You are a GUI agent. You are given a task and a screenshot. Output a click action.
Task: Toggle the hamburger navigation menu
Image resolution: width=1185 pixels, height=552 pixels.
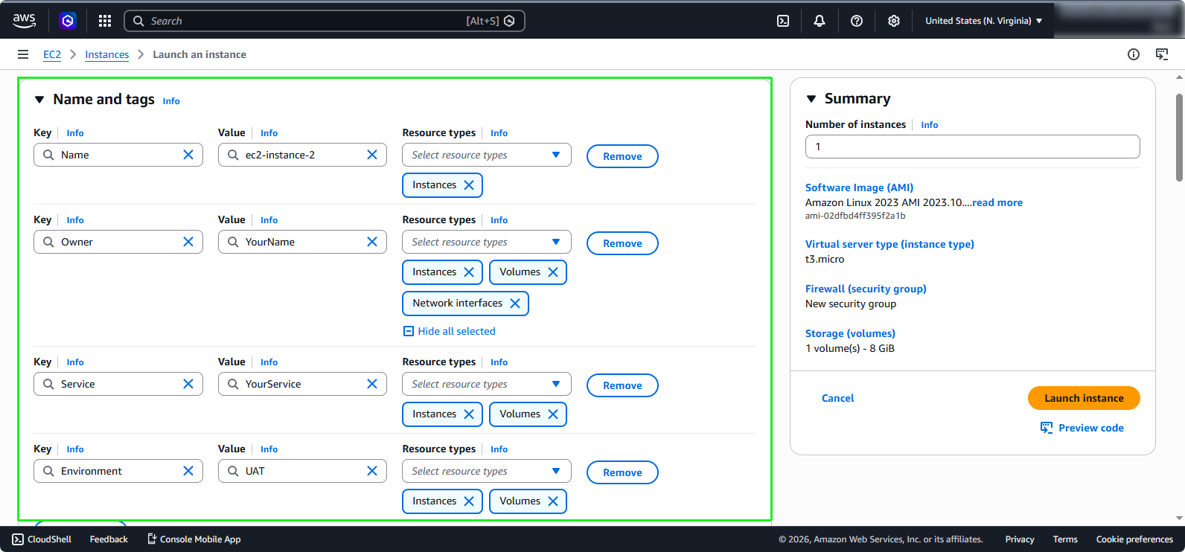coord(23,54)
